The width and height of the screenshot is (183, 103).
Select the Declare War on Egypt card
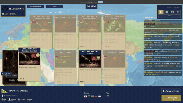(90, 67)
